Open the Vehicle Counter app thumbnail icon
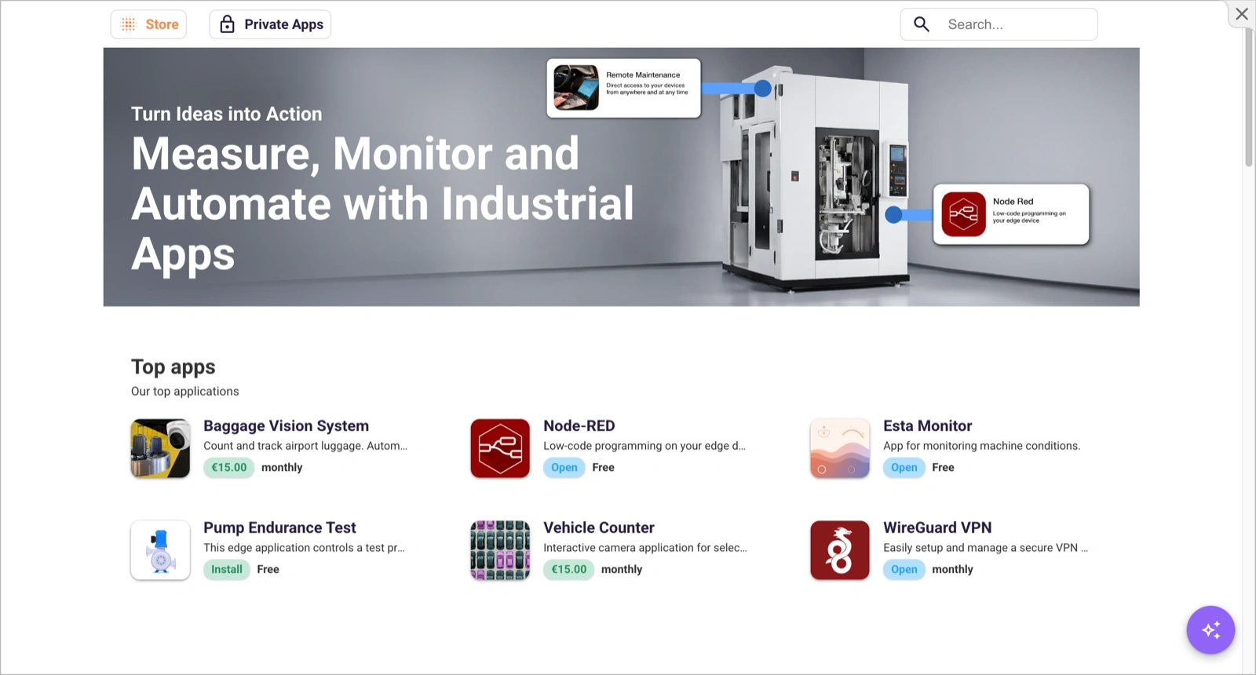The height and width of the screenshot is (675, 1256). [500, 550]
